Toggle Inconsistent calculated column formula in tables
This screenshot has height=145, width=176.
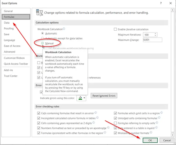pyautogui.click(x=39, y=118)
